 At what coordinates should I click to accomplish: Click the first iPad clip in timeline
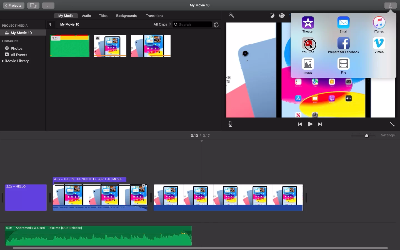click(x=100, y=197)
